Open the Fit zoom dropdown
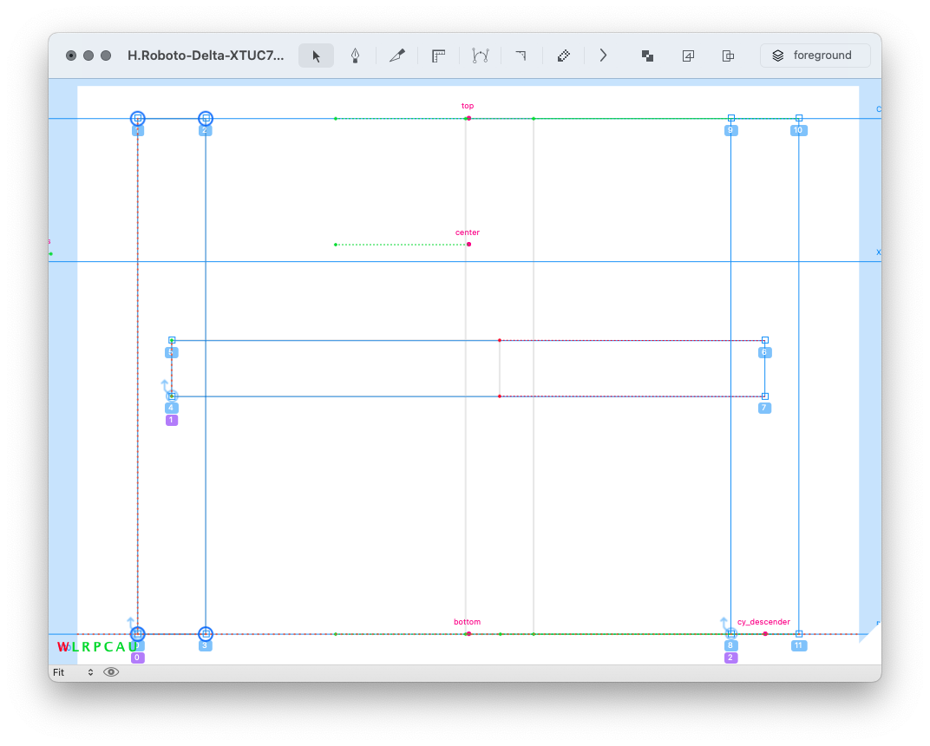The image size is (930, 746). click(72, 672)
